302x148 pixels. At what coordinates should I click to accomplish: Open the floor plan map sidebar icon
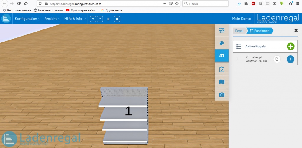[221, 82]
